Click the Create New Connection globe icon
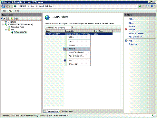The height and width of the screenshot is (118, 157). click(x=3, y=18)
